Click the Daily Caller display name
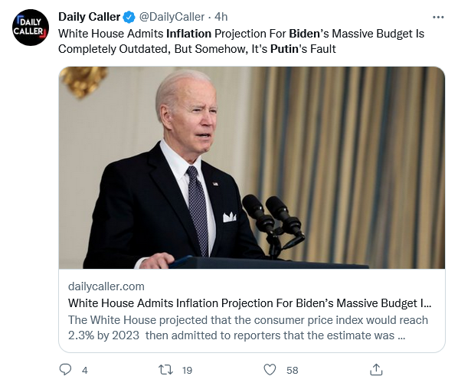The height and width of the screenshot is (386, 458). pos(89,17)
